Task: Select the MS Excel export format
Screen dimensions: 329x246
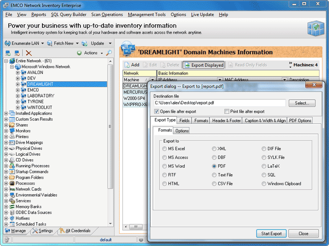Action: point(164,149)
